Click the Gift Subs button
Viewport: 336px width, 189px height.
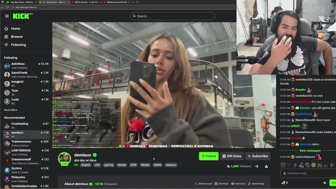coord(232,156)
